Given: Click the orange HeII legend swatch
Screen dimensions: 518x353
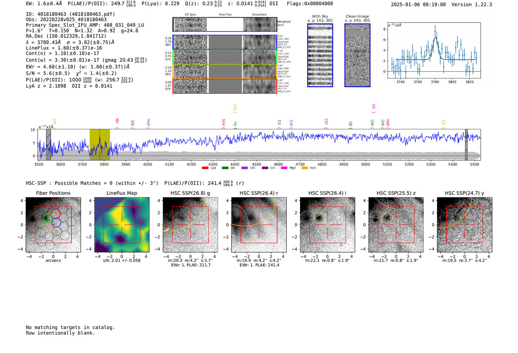Looking at the screenshot, I should pos(305,168).
